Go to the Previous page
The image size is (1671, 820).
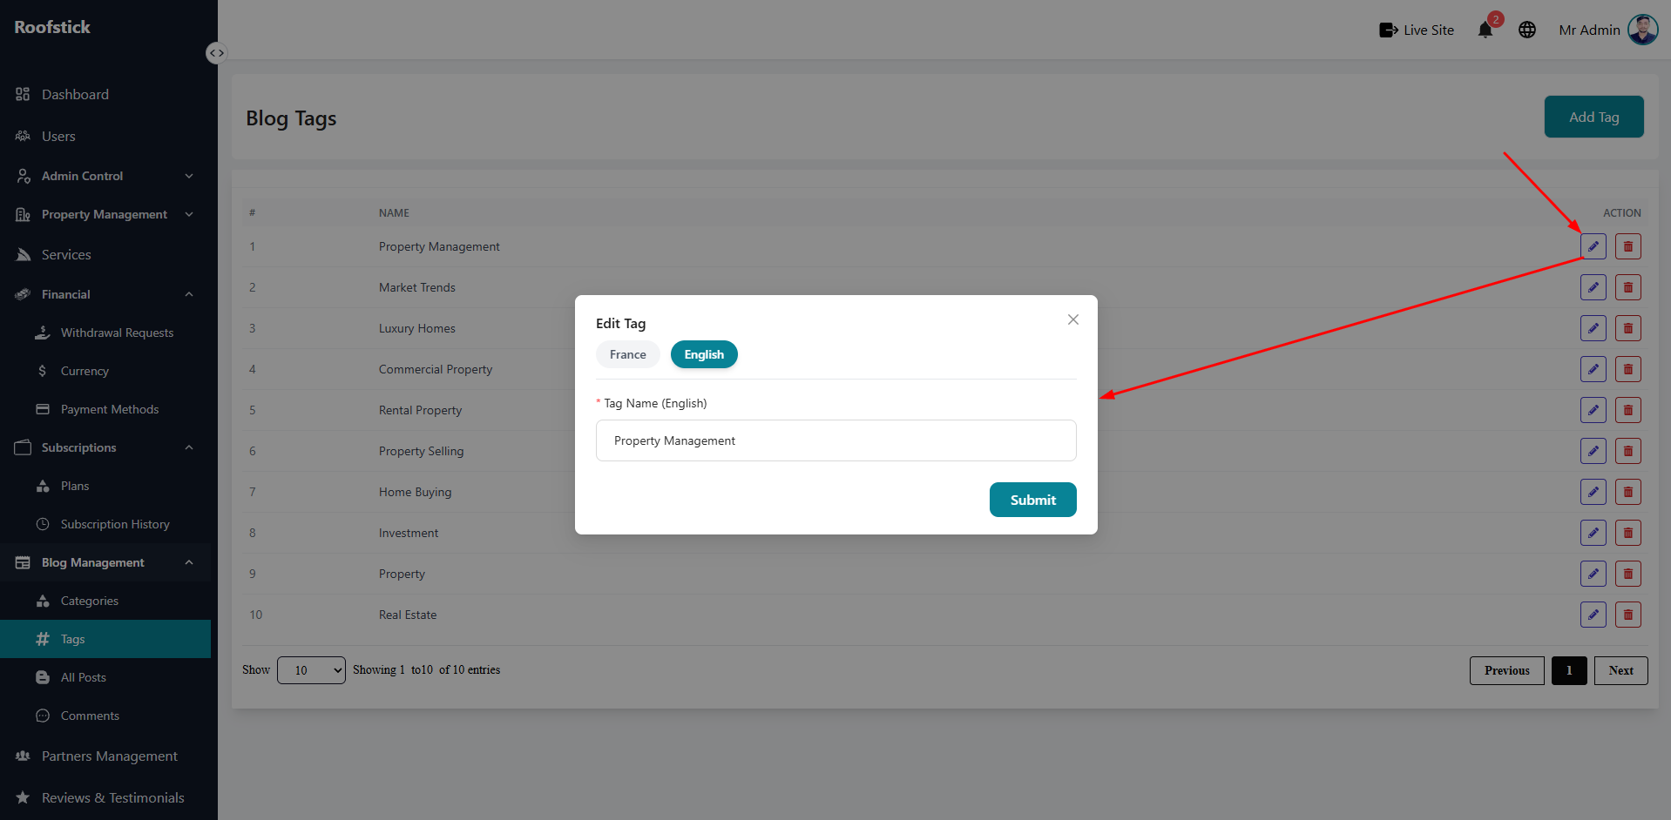(1506, 670)
